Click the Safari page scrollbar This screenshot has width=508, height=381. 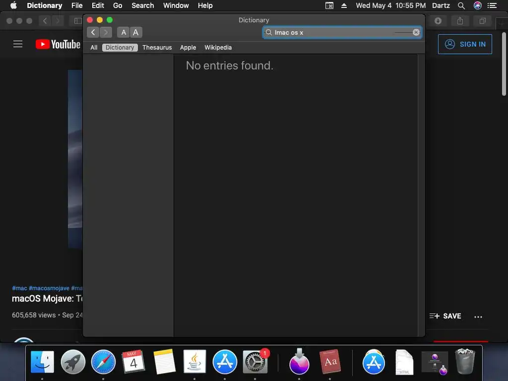(504, 64)
